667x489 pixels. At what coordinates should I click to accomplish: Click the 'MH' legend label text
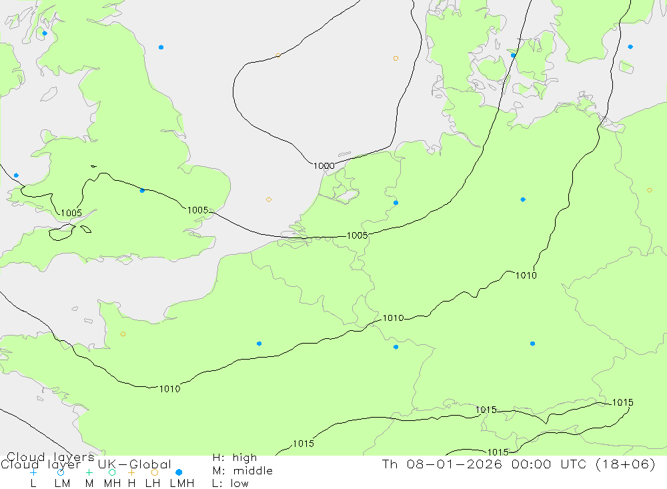tap(112, 484)
